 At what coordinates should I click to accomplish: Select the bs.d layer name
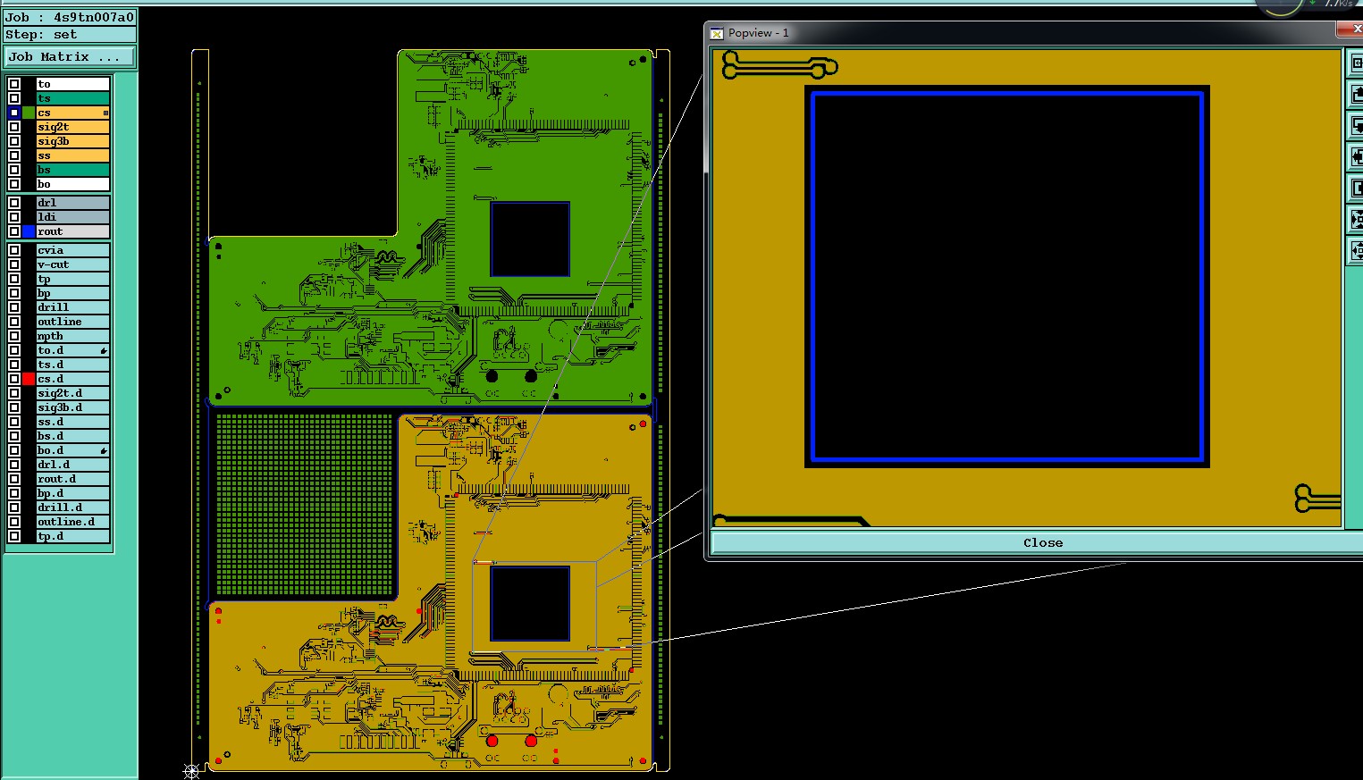pos(72,436)
